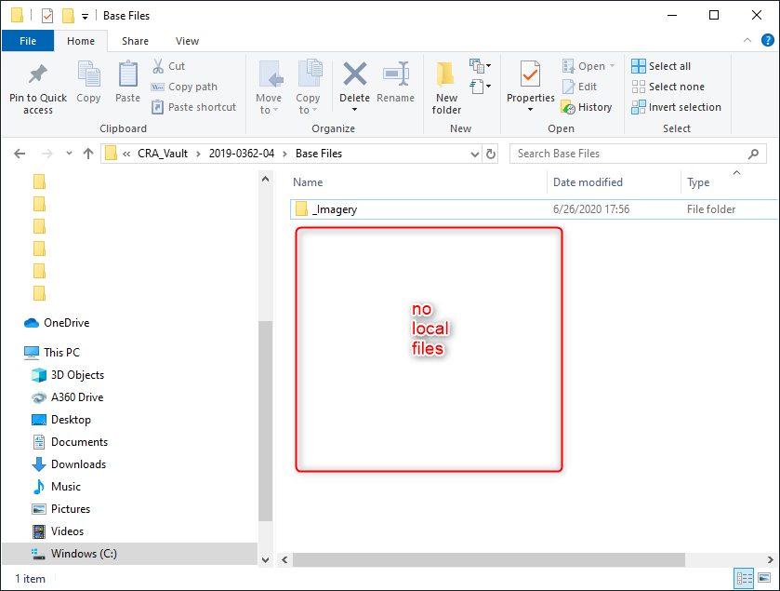Image resolution: width=780 pixels, height=591 pixels.
Task: Click the History icon in the Open group
Action: pyautogui.click(x=587, y=107)
